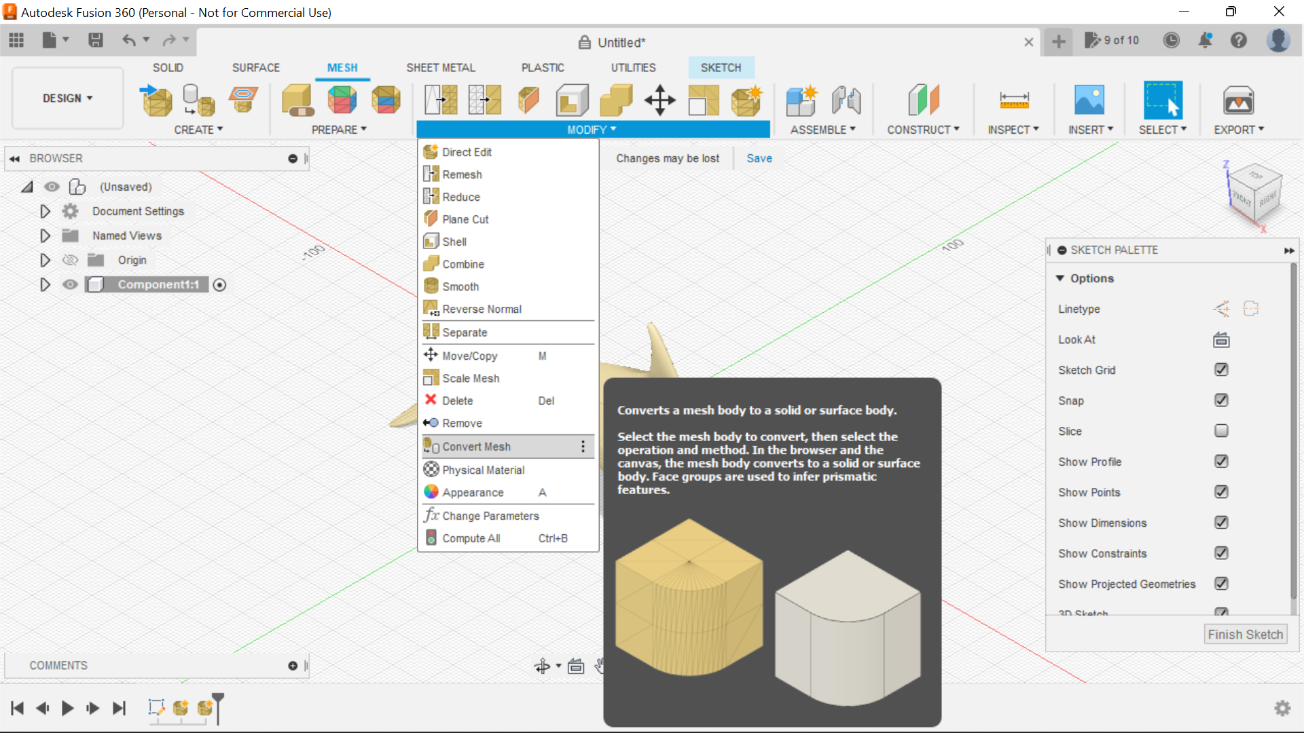1304x733 pixels.
Task: Activate the Move/Copy arrows tool
Action: [659, 100]
